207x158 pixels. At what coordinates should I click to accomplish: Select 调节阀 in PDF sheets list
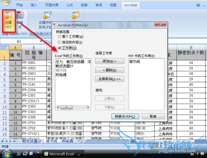click(x=135, y=62)
